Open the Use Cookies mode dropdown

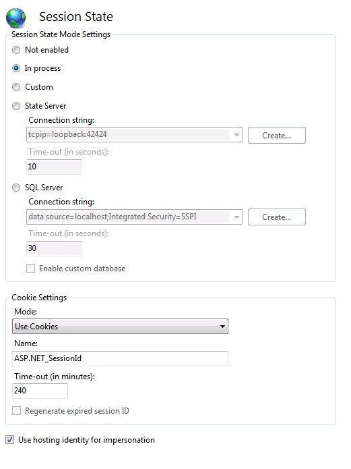click(120, 327)
